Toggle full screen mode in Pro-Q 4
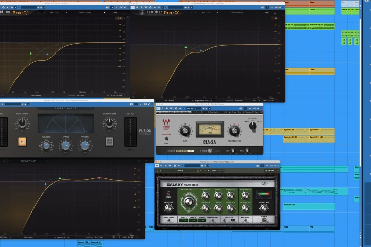Screen dimensions: 371x247 tap(275, 13)
